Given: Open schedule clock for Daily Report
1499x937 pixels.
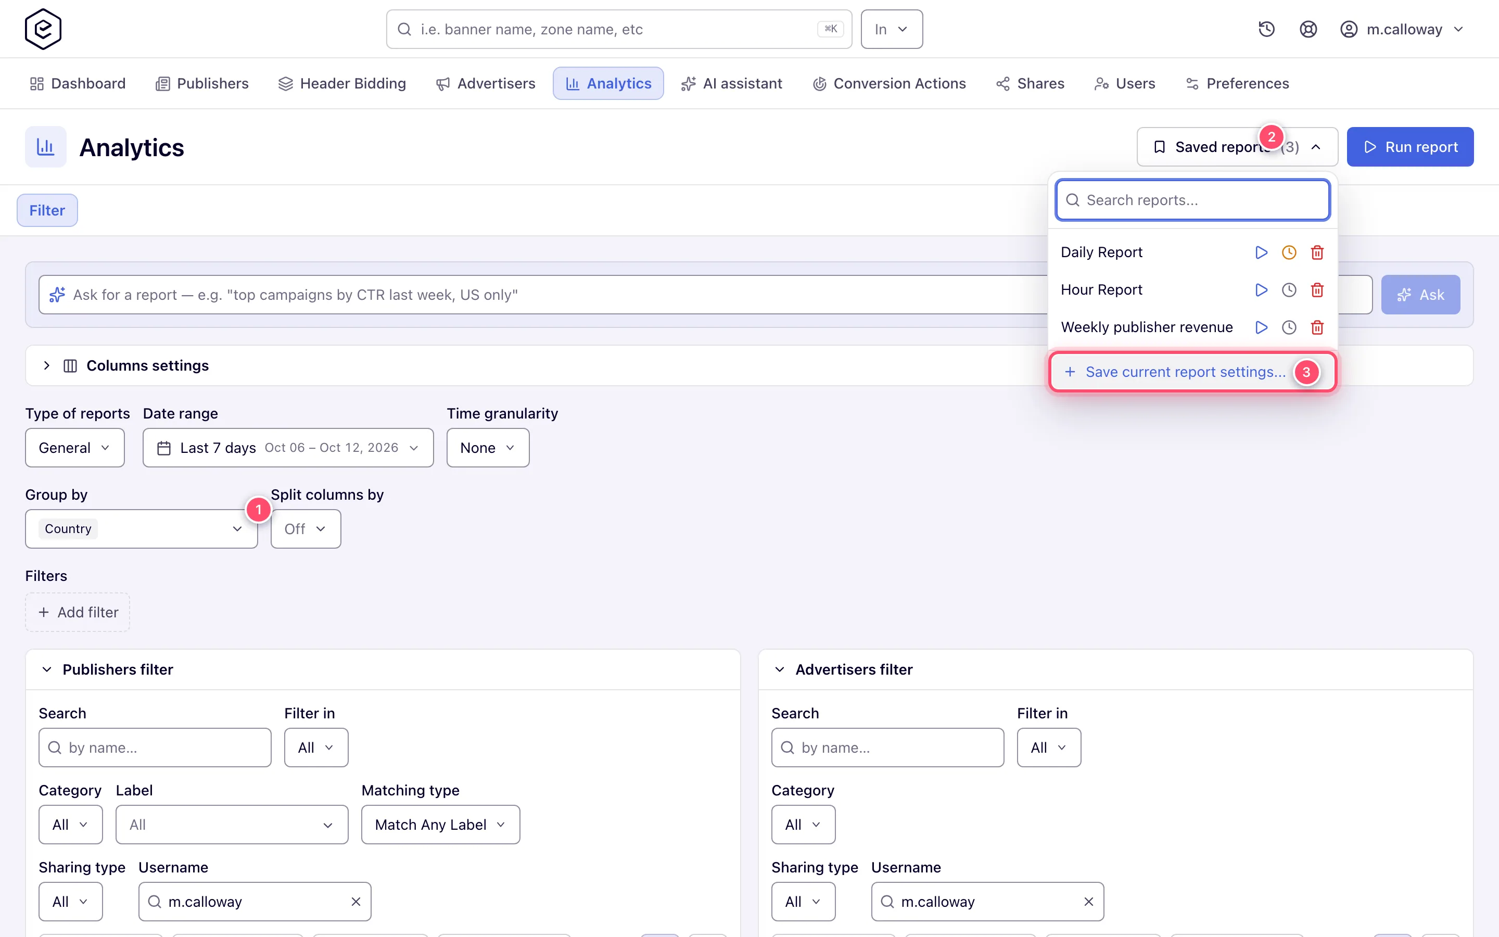Looking at the screenshot, I should (1288, 252).
